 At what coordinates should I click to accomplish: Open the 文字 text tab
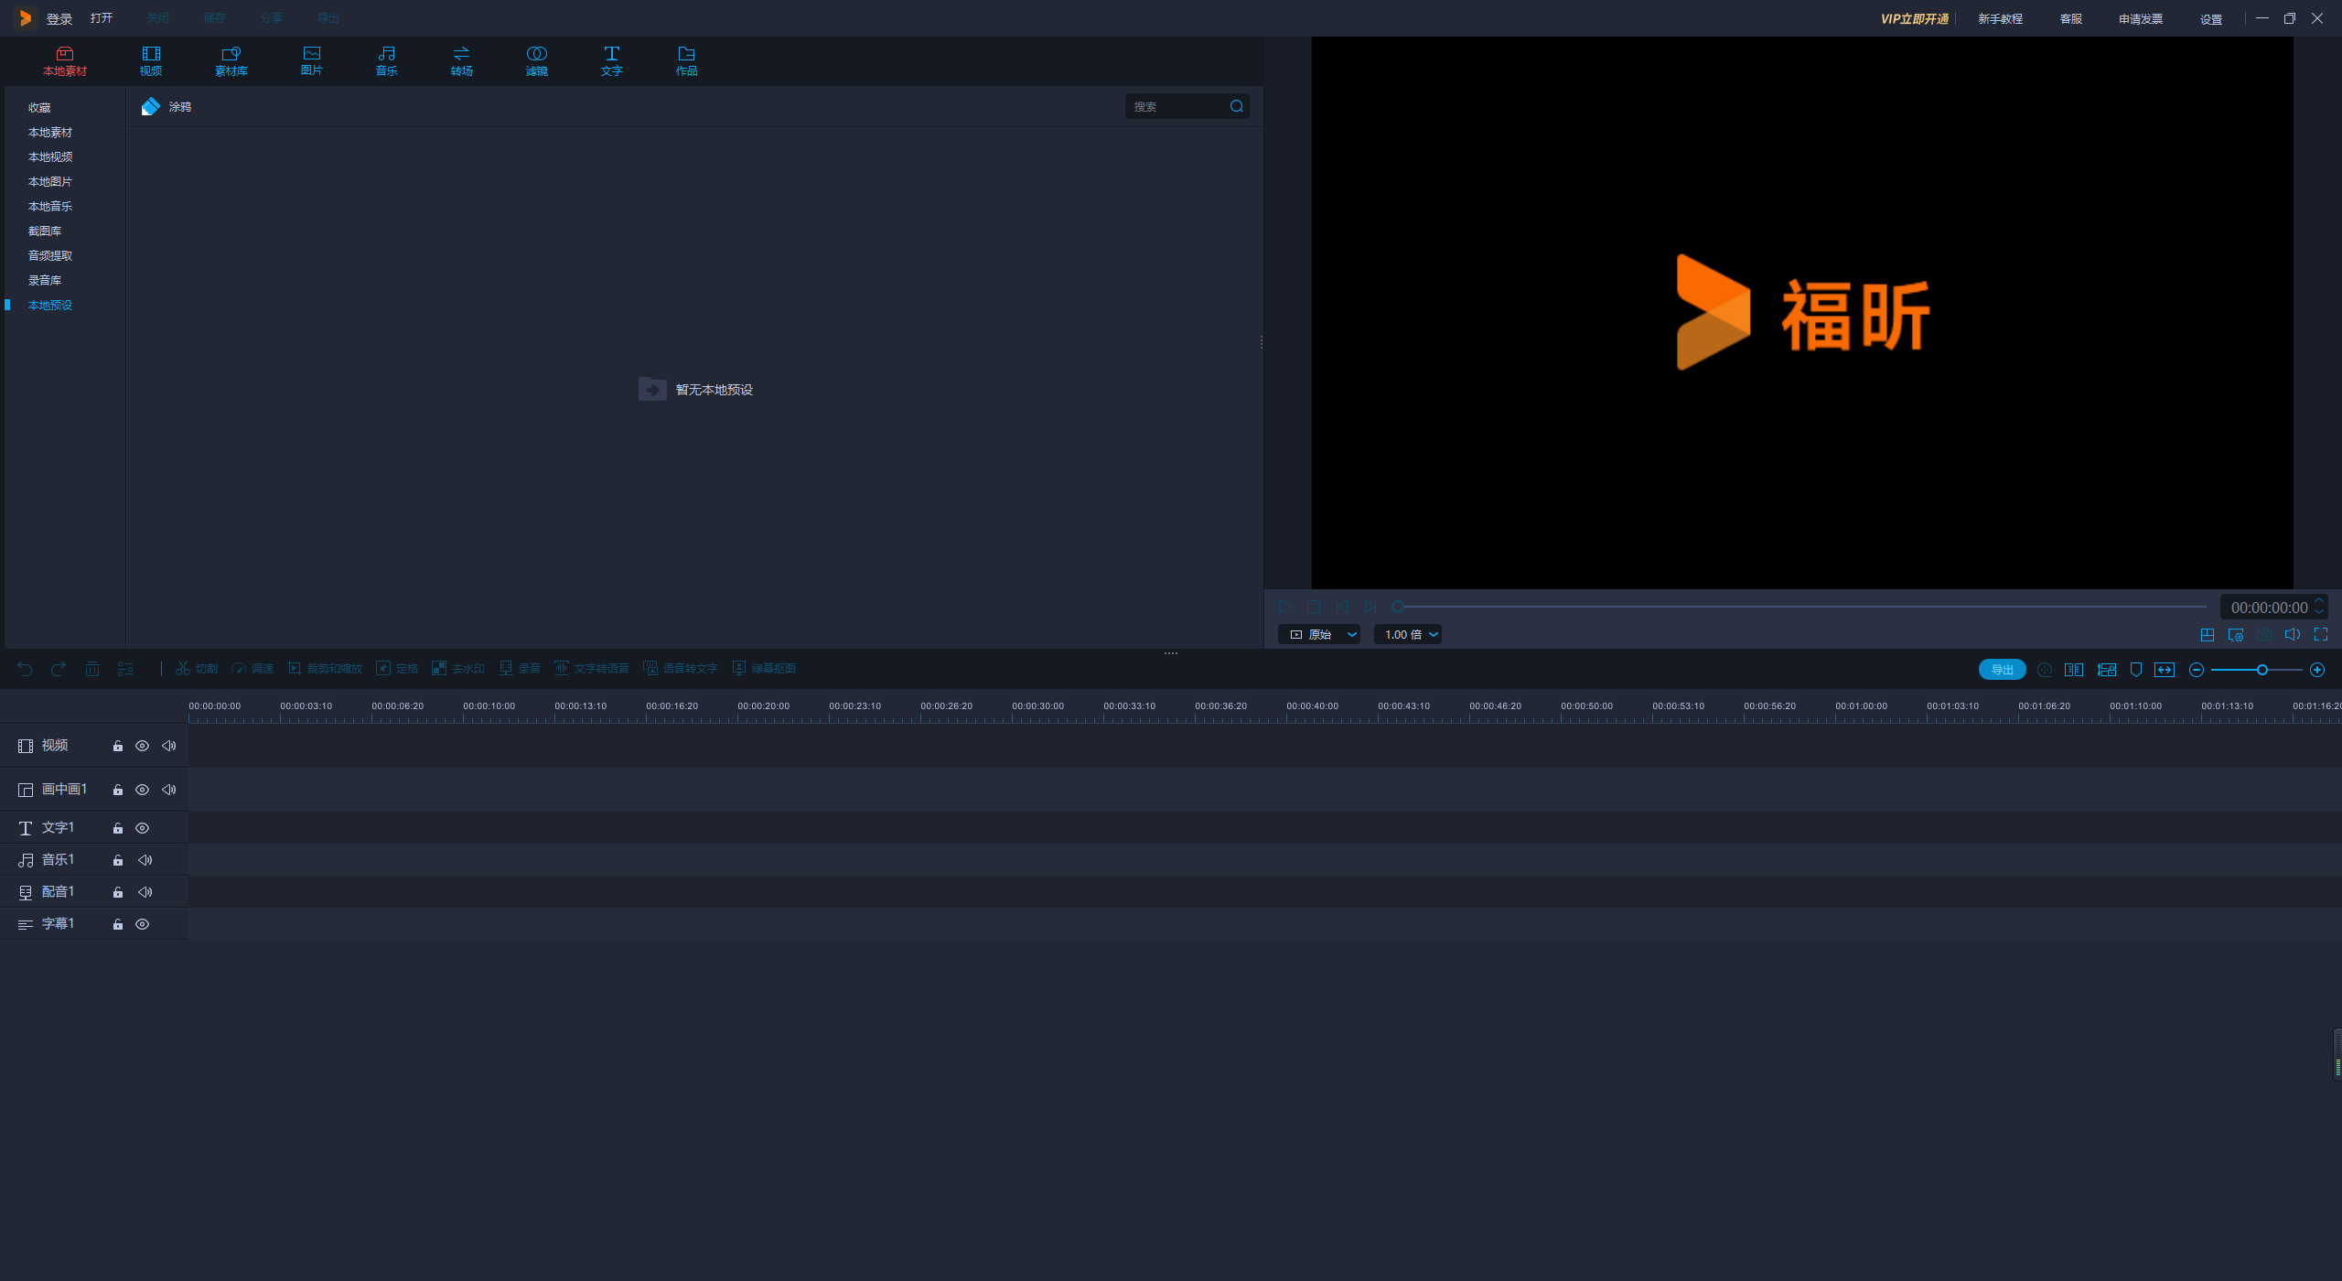(612, 61)
